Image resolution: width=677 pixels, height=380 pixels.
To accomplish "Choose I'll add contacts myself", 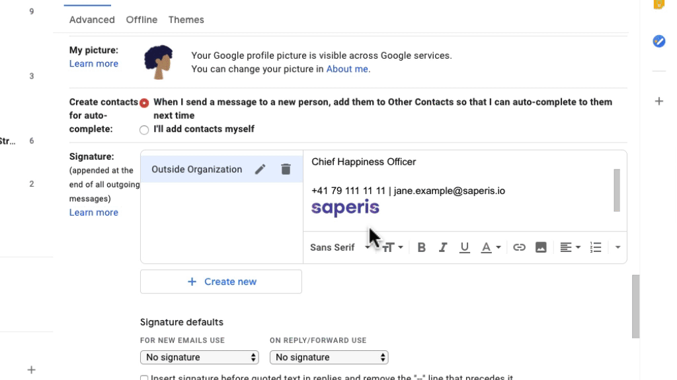I will (x=144, y=130).
